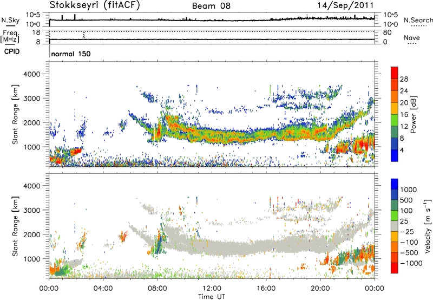
Task: Click the 14/Sep/2011 date text
Action: coord(345,5)
